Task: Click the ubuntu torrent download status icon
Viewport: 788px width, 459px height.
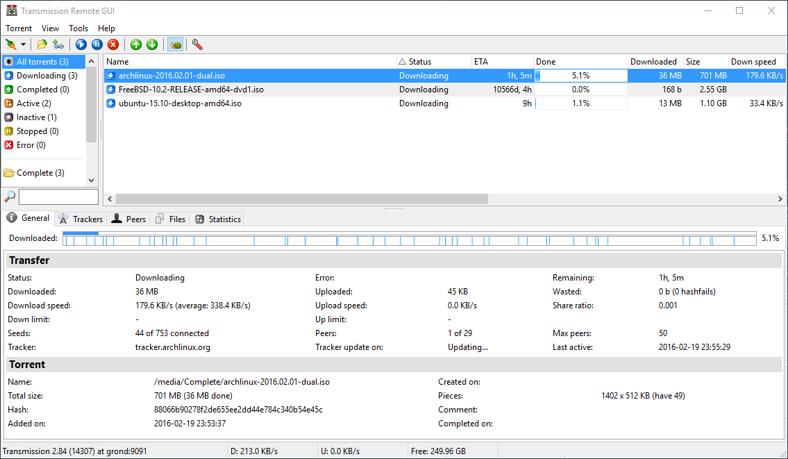Action: click(111, 103)
